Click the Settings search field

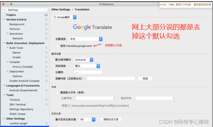pyautogui.click(x=25, y=10)
